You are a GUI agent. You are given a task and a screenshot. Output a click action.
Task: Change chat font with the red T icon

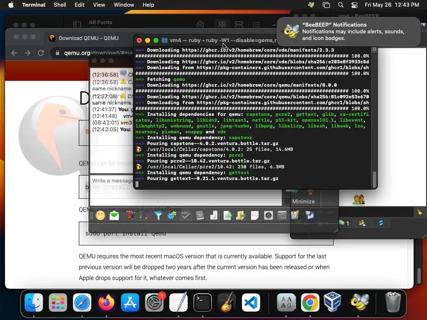pyautogui.click(x=131, y=215)
